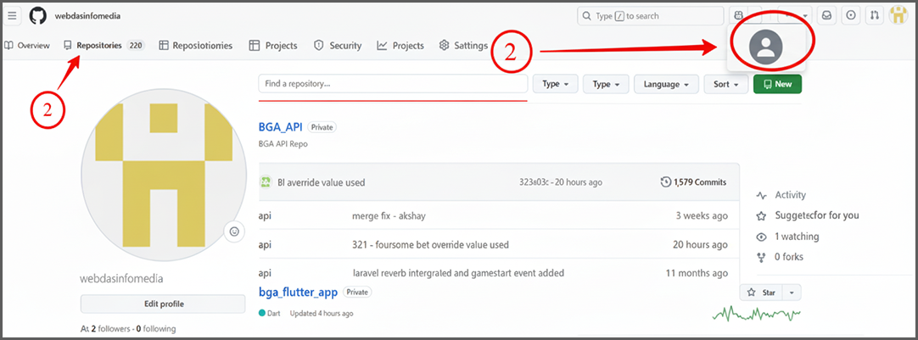This screenshot has height=340, width=918.
Task: Open the Sort dropdown
Action: [726, 84]
